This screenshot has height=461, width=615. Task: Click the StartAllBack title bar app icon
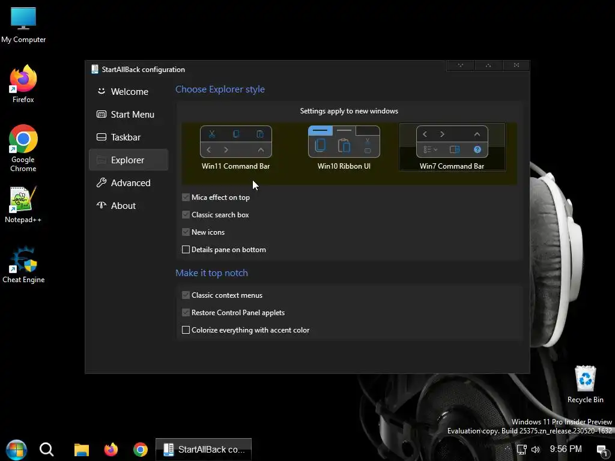click(94, 70)
